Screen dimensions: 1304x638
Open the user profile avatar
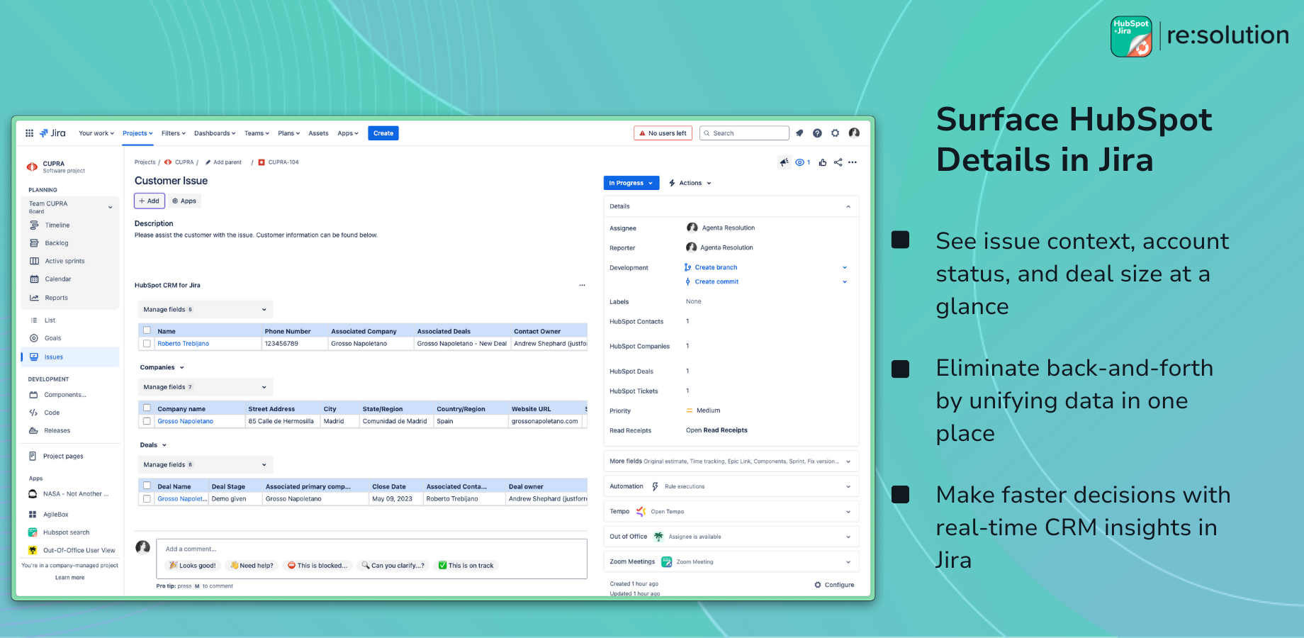click(x=854, y=133)
